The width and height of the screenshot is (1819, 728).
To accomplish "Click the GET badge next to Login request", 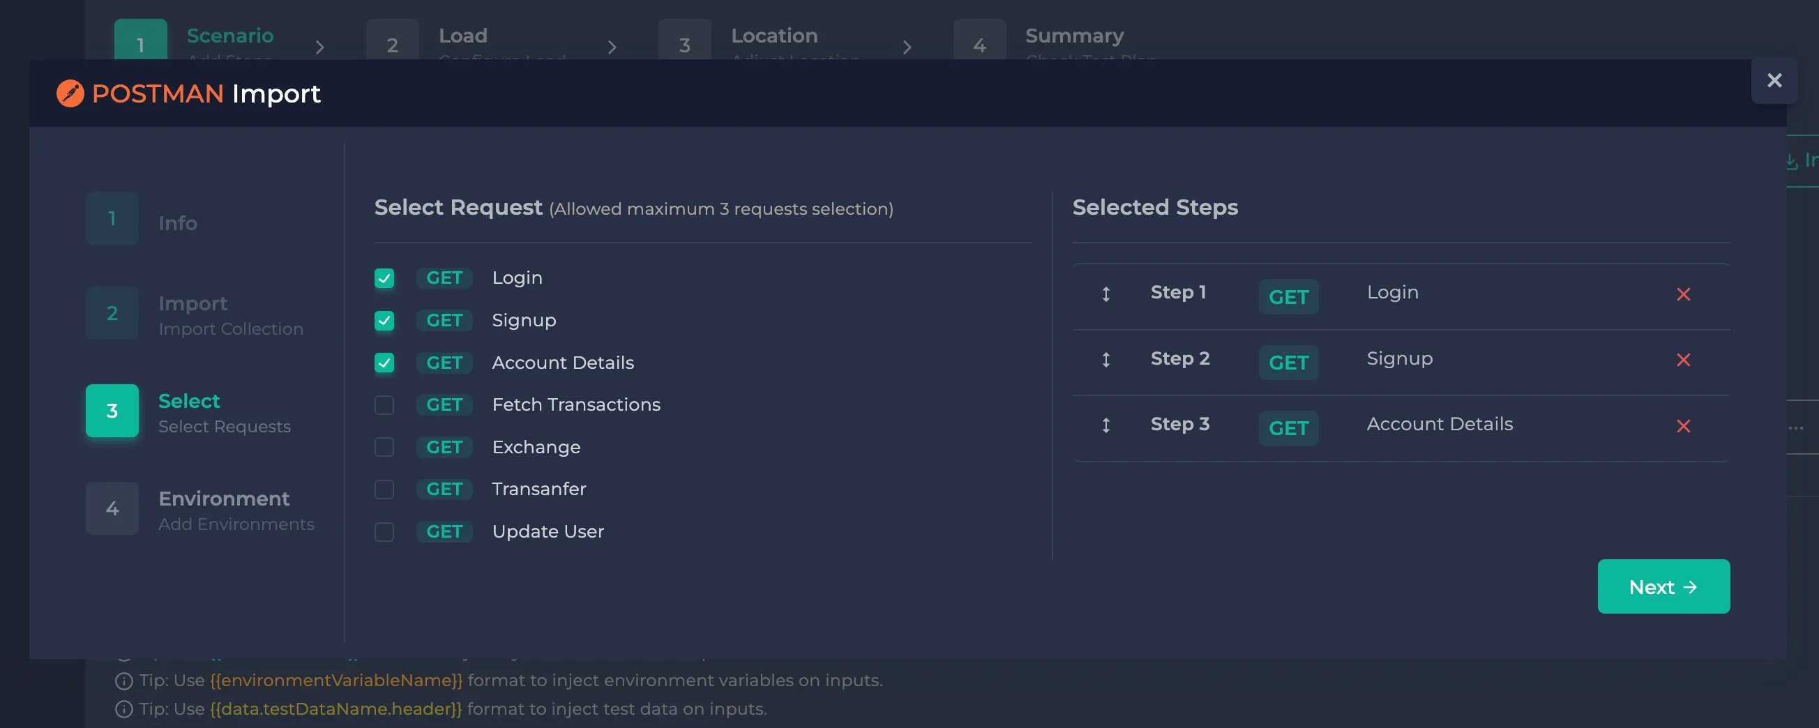I will [x=444, y=278].
